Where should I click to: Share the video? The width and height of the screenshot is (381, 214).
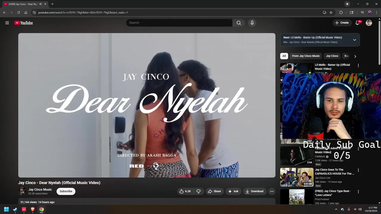pos(214,191)
